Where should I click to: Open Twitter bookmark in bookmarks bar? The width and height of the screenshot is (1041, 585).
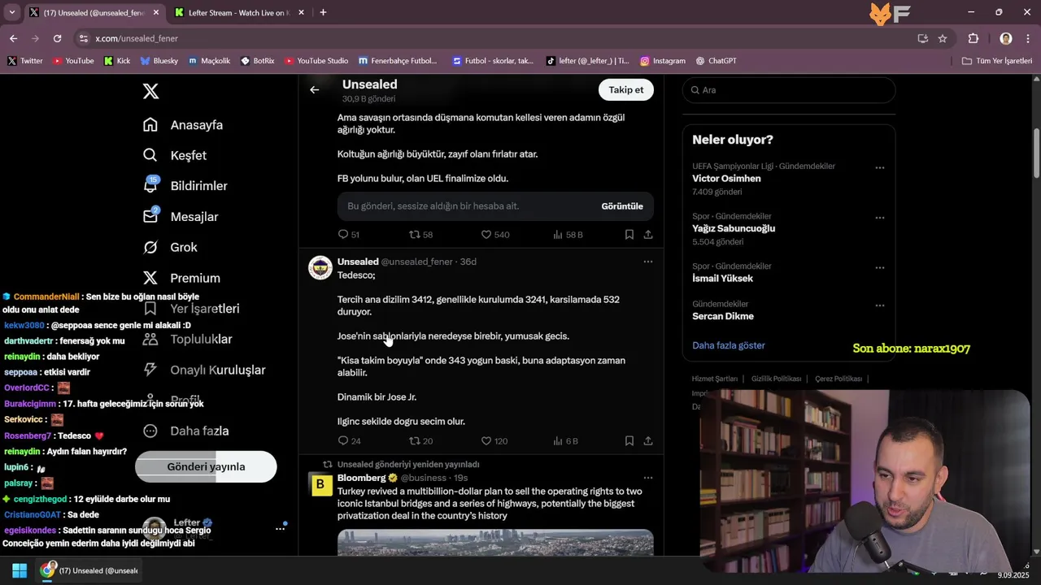coord(25,61)
